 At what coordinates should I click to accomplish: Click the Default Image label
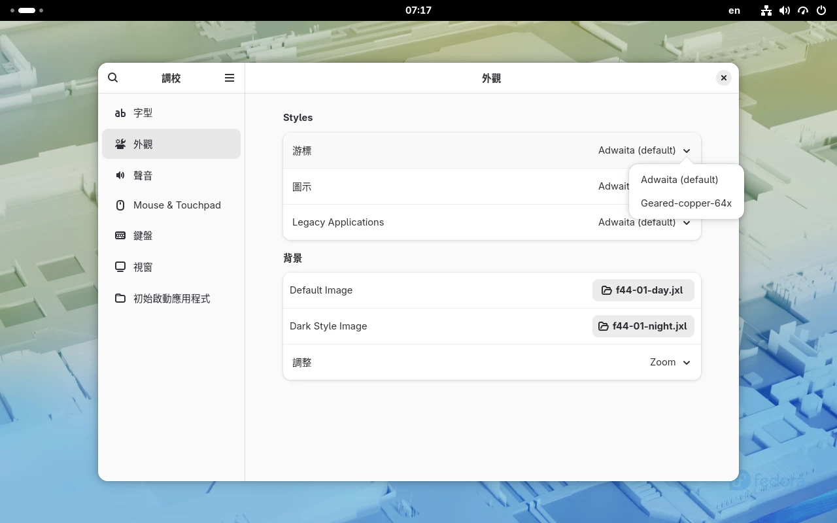click(x=321, y=290)
